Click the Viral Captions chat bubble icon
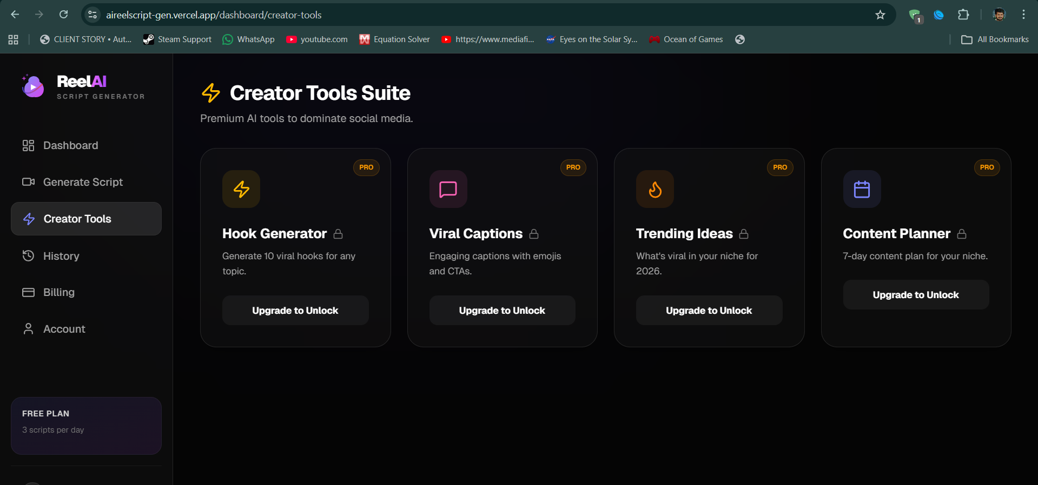The height and width of the screenshot is (485, 1038). (448, 189)
